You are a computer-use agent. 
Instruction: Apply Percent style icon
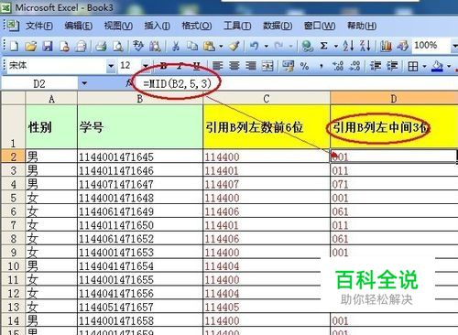304,66
